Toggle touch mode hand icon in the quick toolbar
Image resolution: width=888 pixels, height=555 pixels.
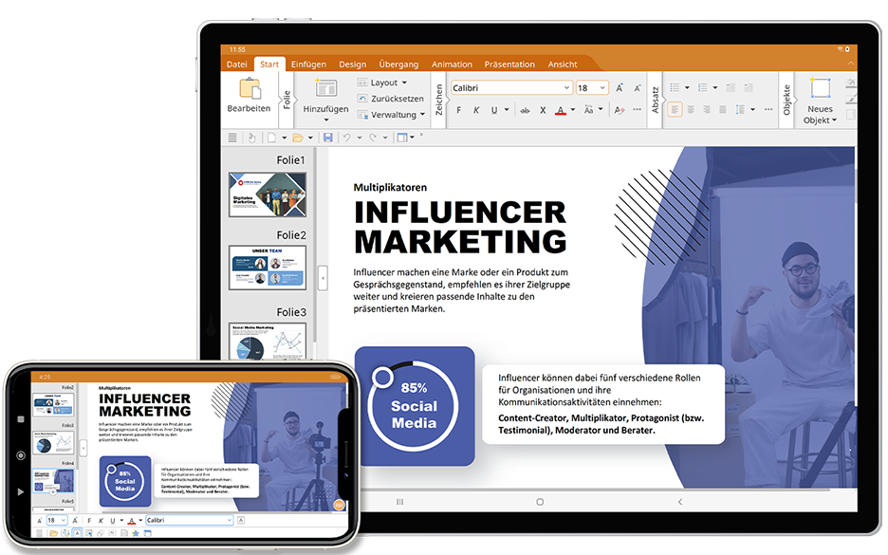pyautogui.click(x=251, y=137)
